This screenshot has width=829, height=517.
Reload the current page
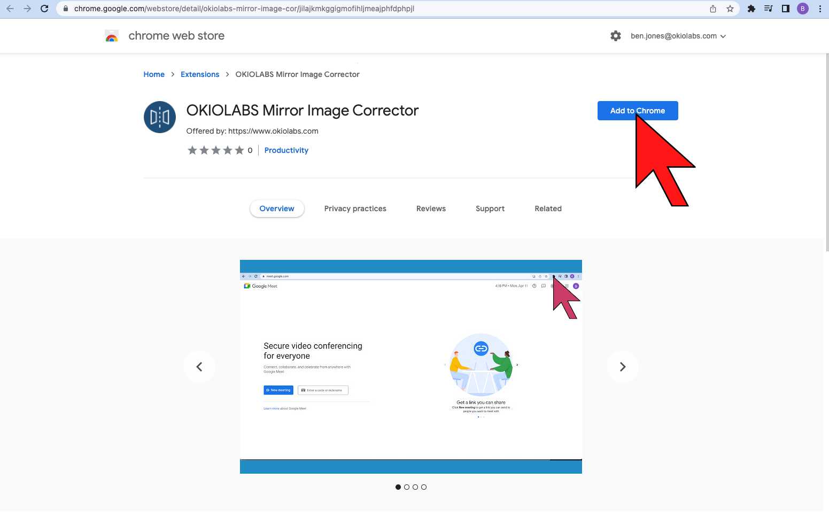44,9
